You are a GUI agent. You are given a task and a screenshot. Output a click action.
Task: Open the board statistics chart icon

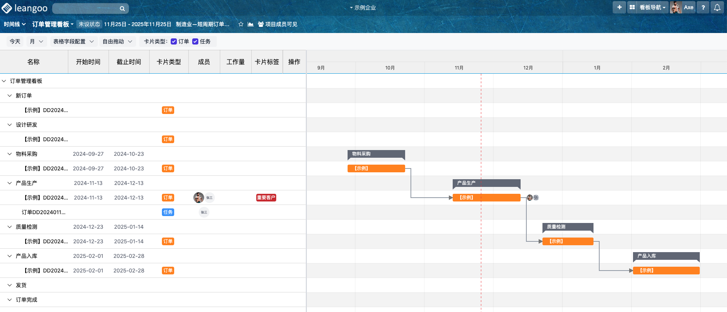point(251,24)
